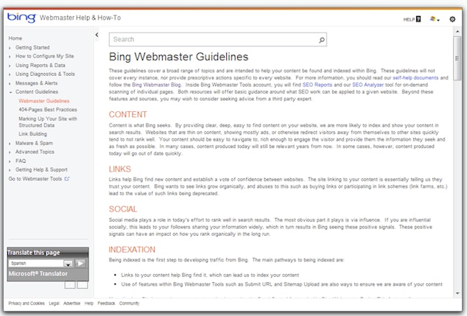This screenshot has width=467, height=316.
Task: Expand Messages & Alerts section
Action: (x=10, y=83)
